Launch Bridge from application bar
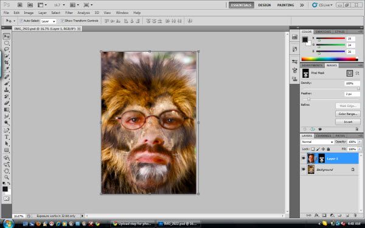The width and height of the screenshot is (365, 228). 20,5
